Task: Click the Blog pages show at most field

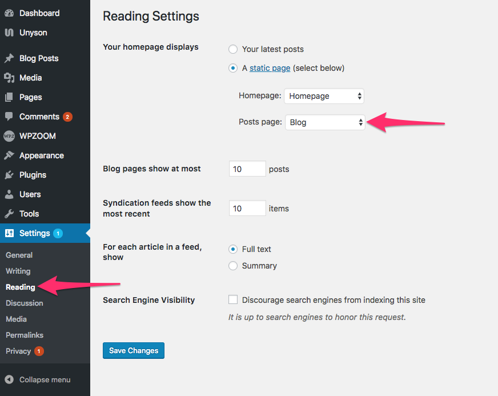Action: point(247,169)
